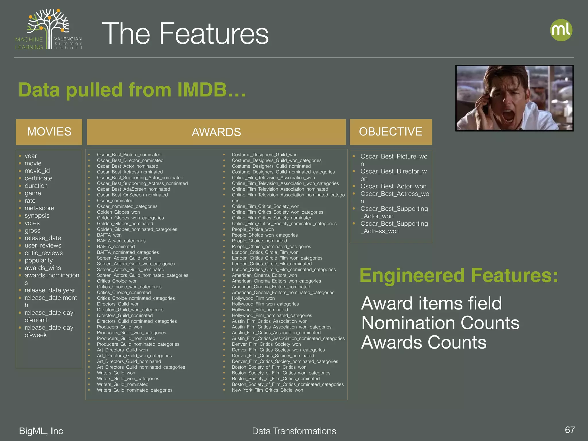
Task: Click 'Golden_Globes_won' list entry
Action: [x=118, y=212]
